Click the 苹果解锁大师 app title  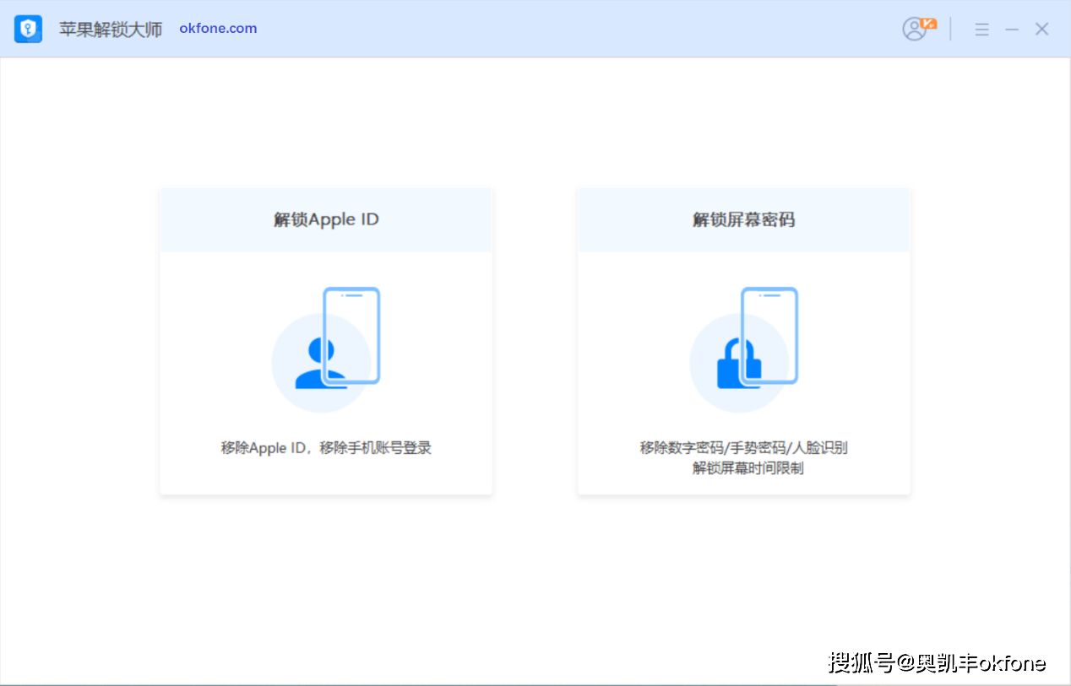pyautogui.click(x=110, y=29)
